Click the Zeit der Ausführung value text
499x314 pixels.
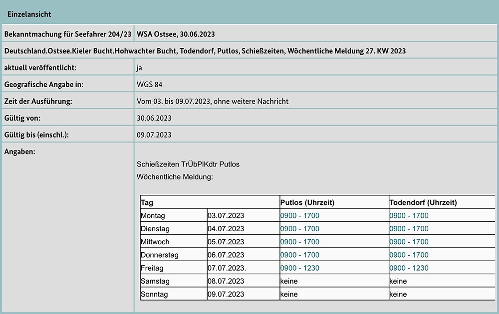pos(212,101)
